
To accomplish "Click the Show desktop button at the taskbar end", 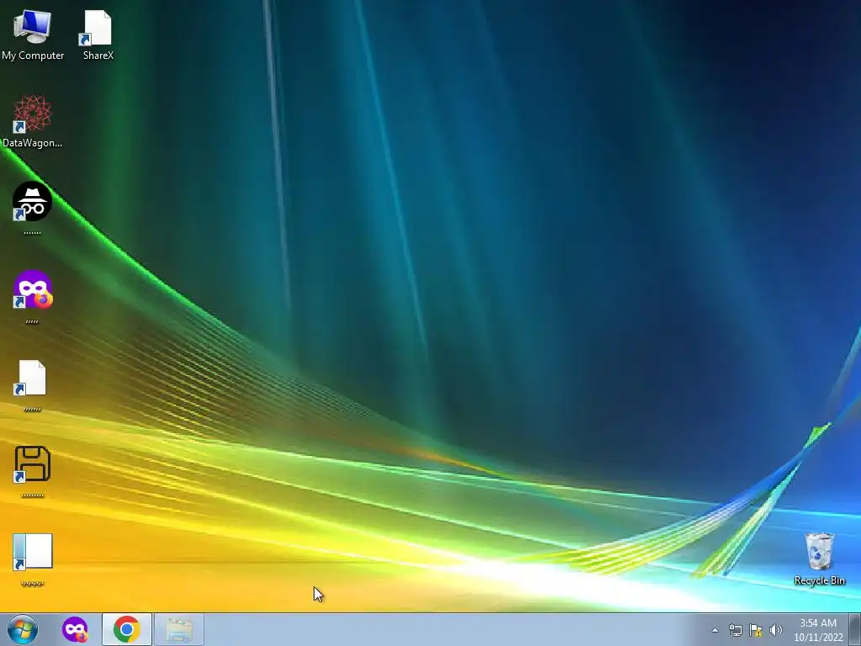I will point(855,630).
